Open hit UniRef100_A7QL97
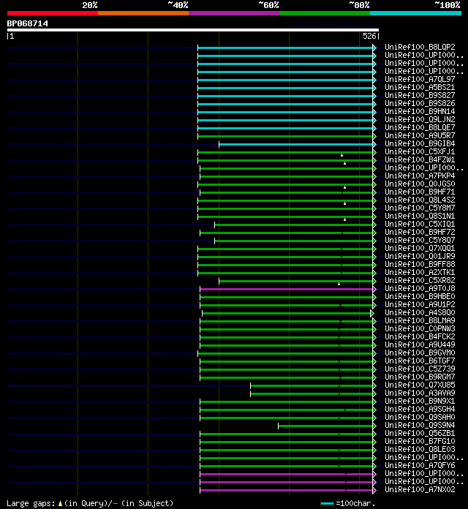468x509 pixels. [420, 79]
